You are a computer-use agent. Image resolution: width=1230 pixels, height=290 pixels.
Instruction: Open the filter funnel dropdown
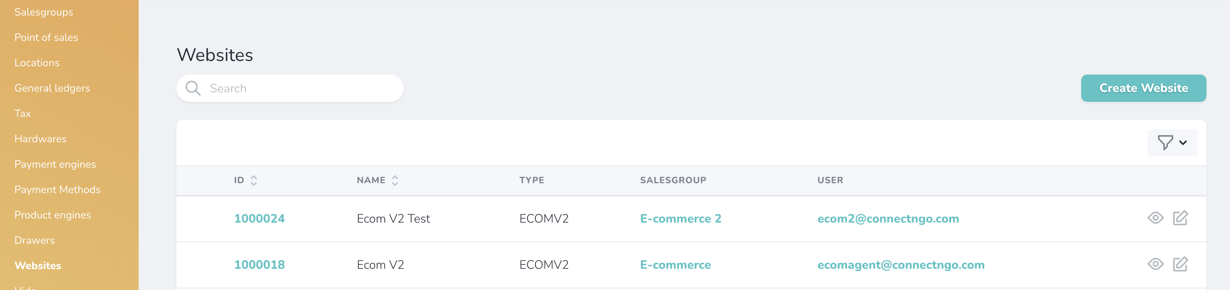tap(1172, 142)
